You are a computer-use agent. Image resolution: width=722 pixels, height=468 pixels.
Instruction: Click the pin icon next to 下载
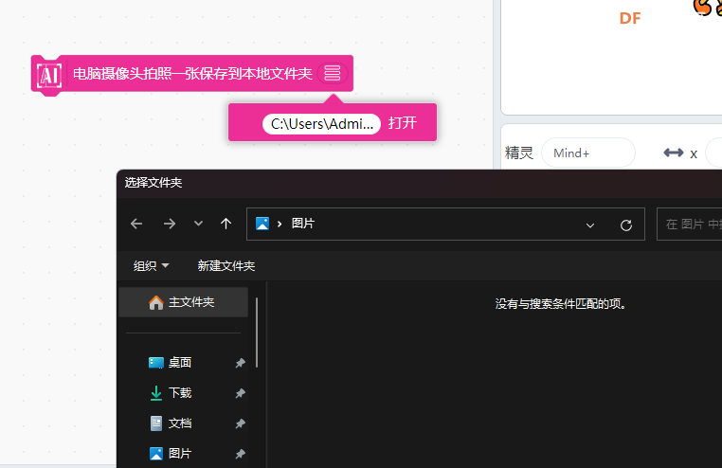pos(240,393)
